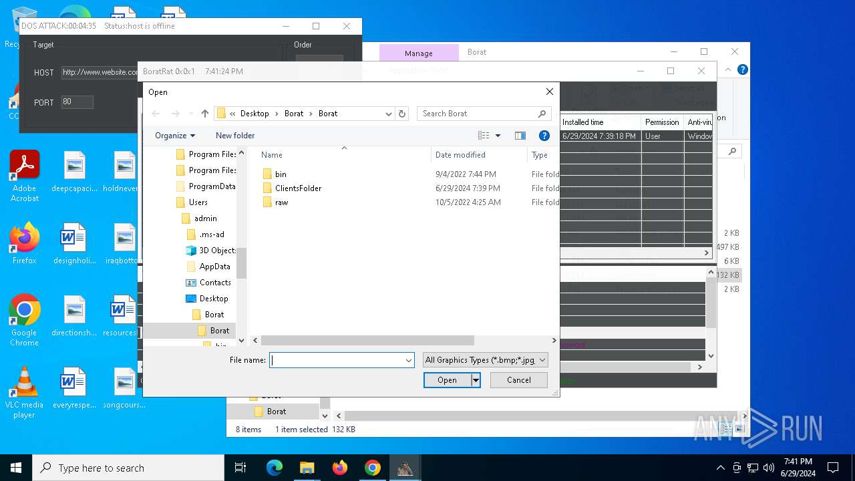Open File Explorer from the taskbar
Viewport: 855px width, 481px height.
point(307,468)
